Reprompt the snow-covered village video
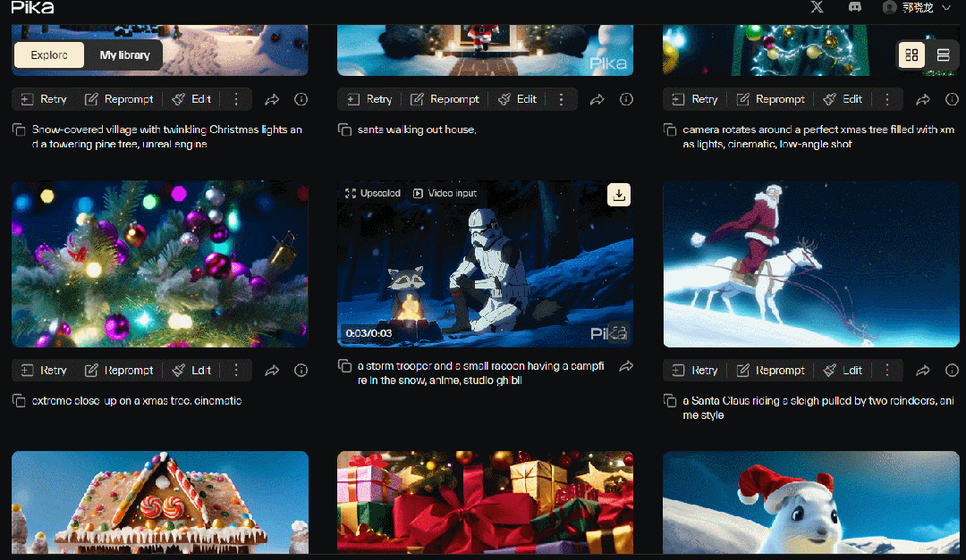966x560 pixels. (x=119, y=99)
